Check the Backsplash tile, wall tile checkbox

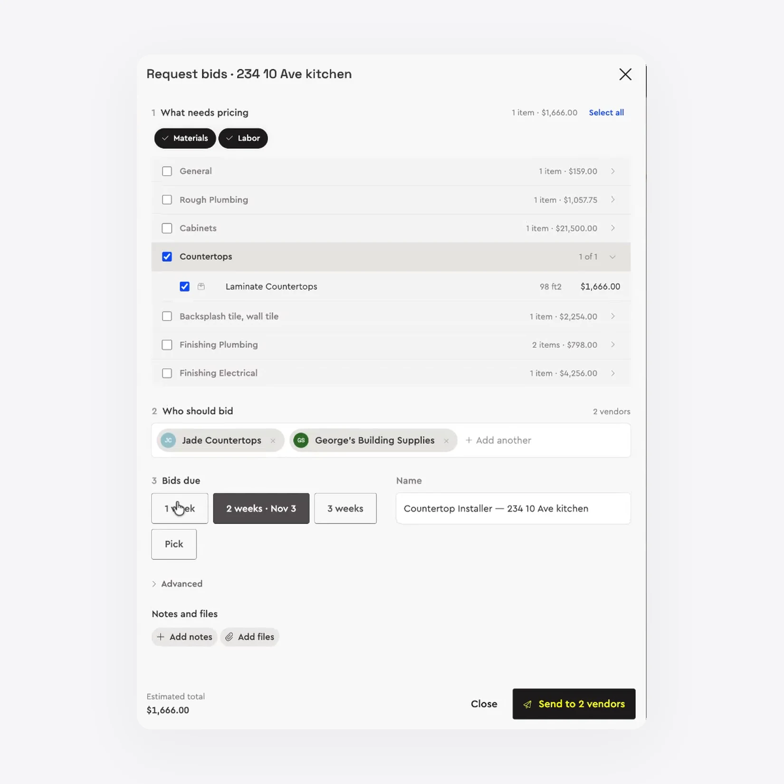point(167,316)
